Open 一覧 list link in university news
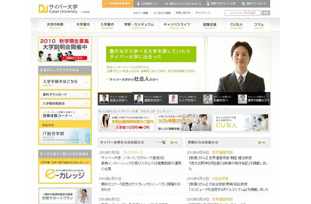This screenshot has height=204, width=311. pyautogui.click(x=161, y=142)
